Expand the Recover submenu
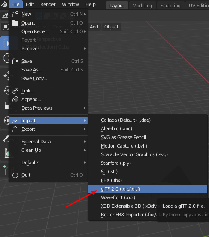The height and width of the screenshot is (237, 209). point(48,49)
